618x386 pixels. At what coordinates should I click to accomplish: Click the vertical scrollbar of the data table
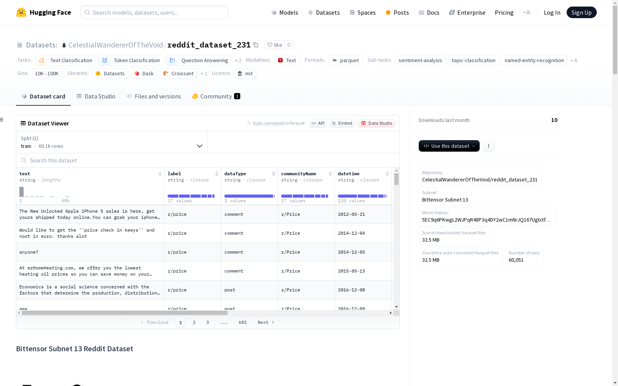[396, 179]
